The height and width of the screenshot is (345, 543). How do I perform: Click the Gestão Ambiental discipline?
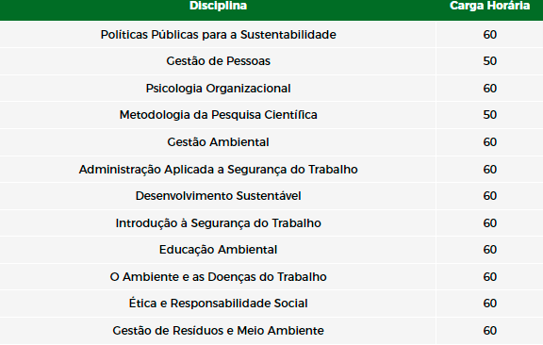coord(218,142)
